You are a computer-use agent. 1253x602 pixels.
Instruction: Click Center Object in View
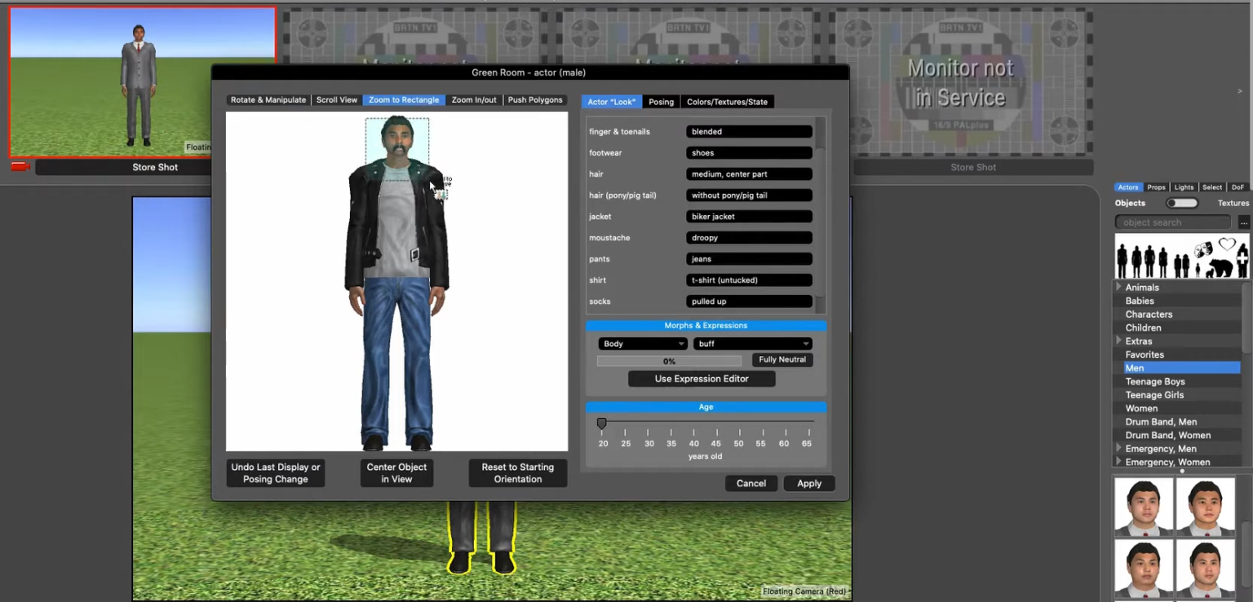[x=396, y=472]
